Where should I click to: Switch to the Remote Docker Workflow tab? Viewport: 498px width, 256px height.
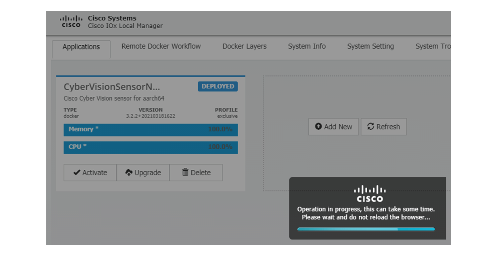161,46
